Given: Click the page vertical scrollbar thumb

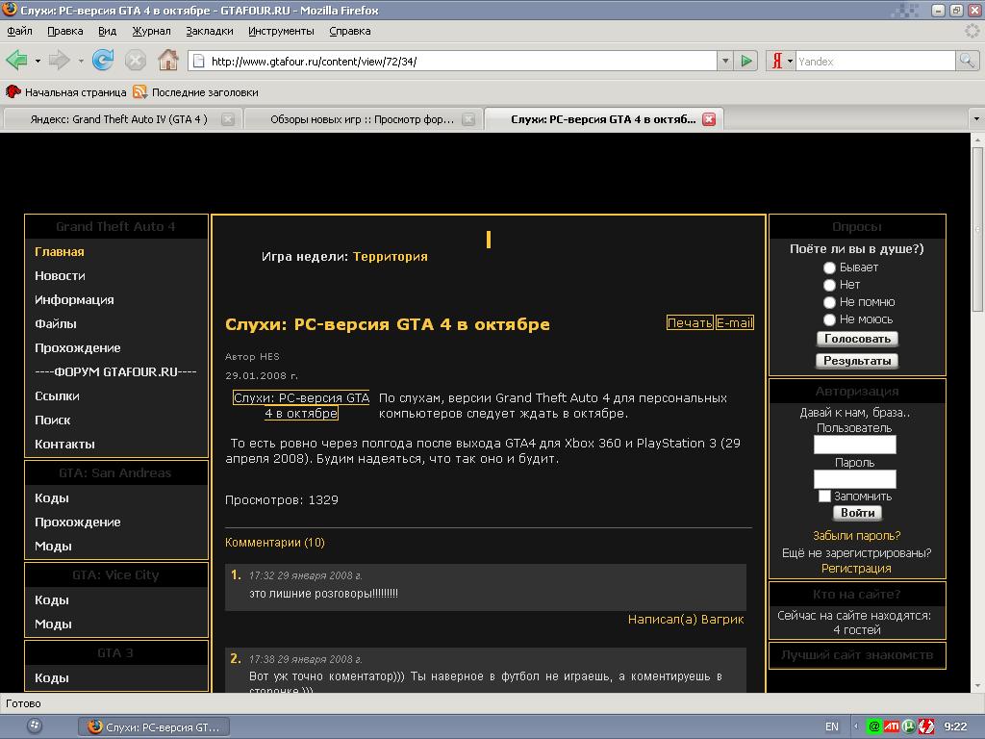Looking at the screenshot, I should [x=977, y=229].
